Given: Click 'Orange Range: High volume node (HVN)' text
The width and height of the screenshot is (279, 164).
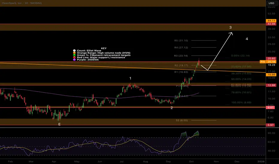Looking at the screenshot, I should pos(104,53).
